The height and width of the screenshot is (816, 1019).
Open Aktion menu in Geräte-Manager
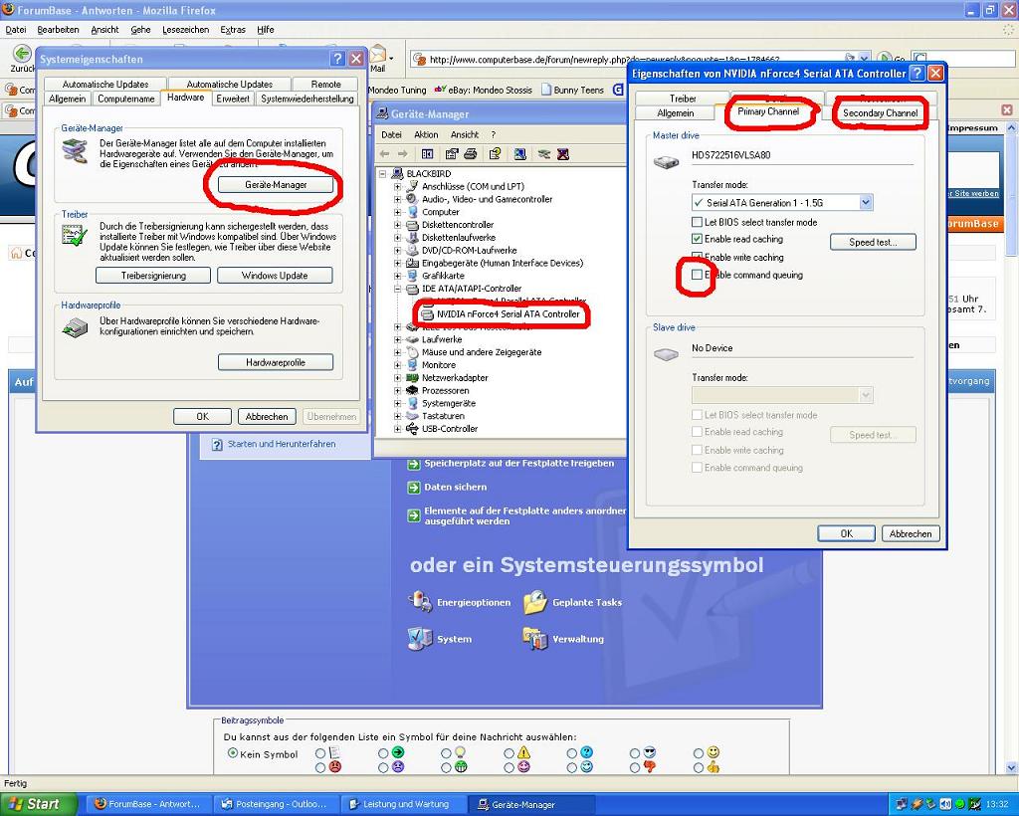coord(426,134)
